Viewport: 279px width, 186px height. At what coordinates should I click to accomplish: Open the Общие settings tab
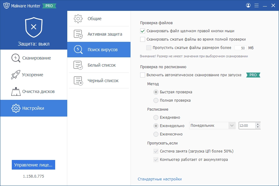[99, 19]
